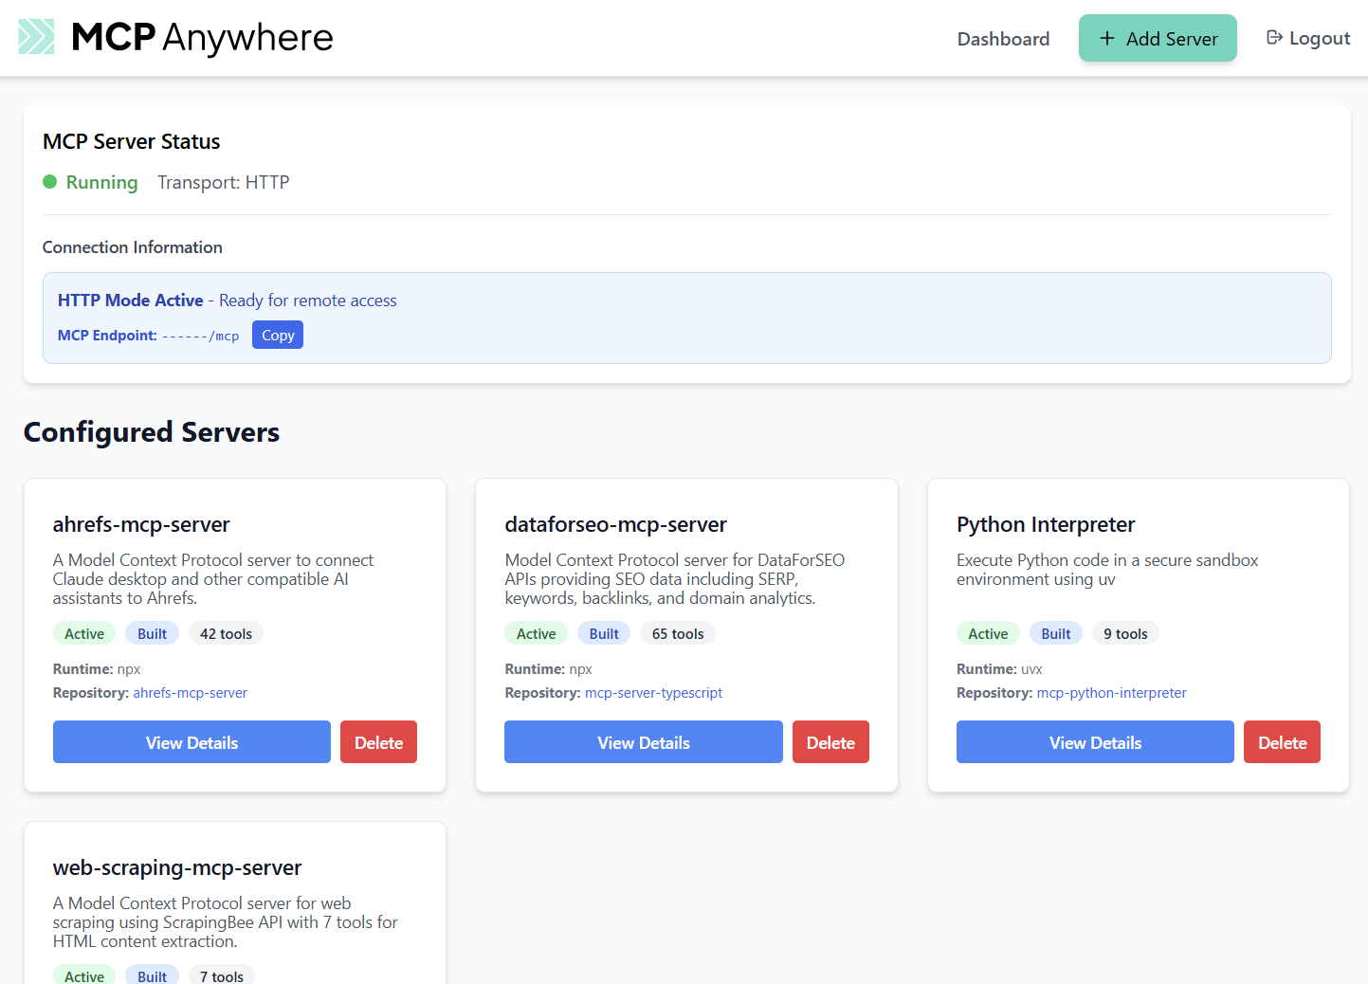Click the HTTP Mode Active label
1368x984 pixels.
point(131,301)
